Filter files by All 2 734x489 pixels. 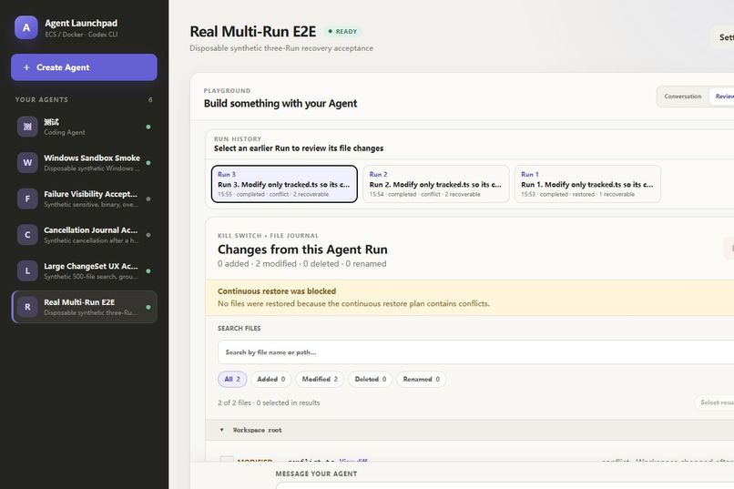232,379
